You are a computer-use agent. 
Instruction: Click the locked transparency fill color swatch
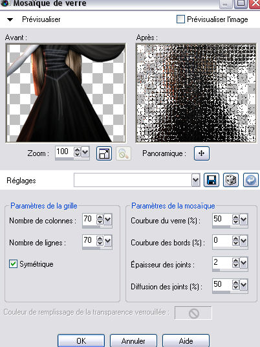click(193, 313)
